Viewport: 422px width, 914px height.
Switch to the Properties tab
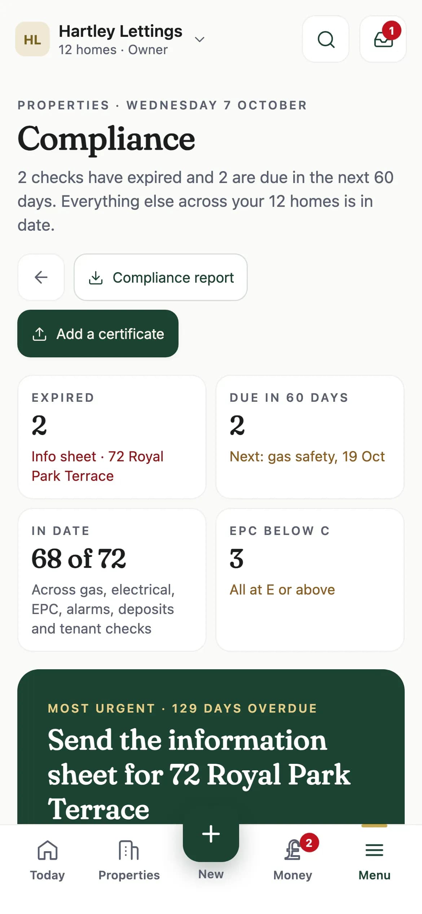tap(129, 860)
